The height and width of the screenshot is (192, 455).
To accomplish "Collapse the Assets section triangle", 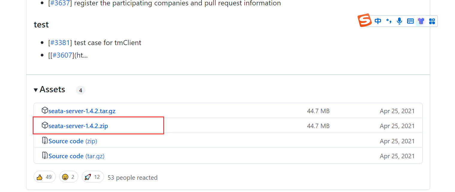I will (36, 90).
